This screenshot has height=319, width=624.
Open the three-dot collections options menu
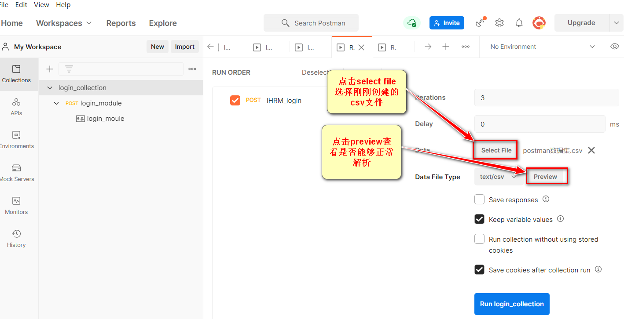pyautogui.click(x=192, y=69)
